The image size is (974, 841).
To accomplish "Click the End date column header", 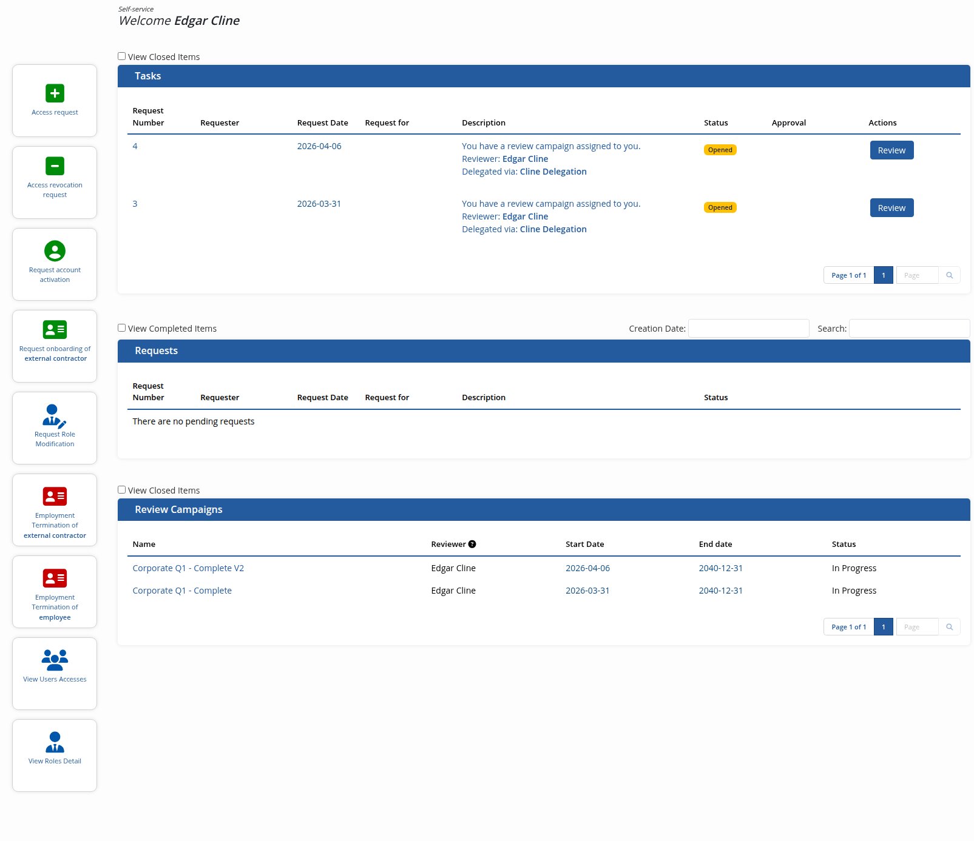I will [x=715, y=544].
